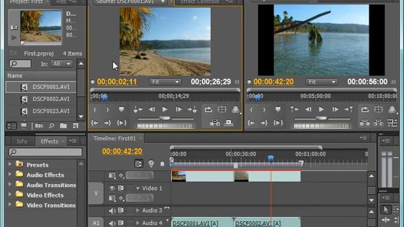
Task: Set Out point in Program monitor
Action: point(264,110)
